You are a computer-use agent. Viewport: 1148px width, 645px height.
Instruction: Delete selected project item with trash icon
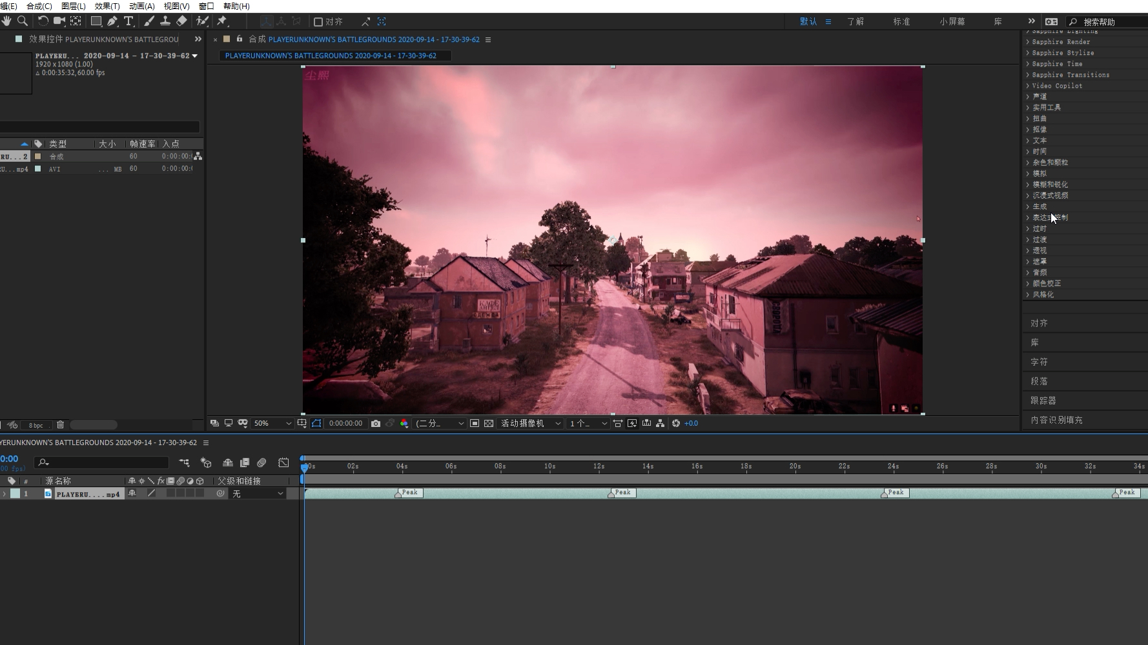(x=61, y=424)
